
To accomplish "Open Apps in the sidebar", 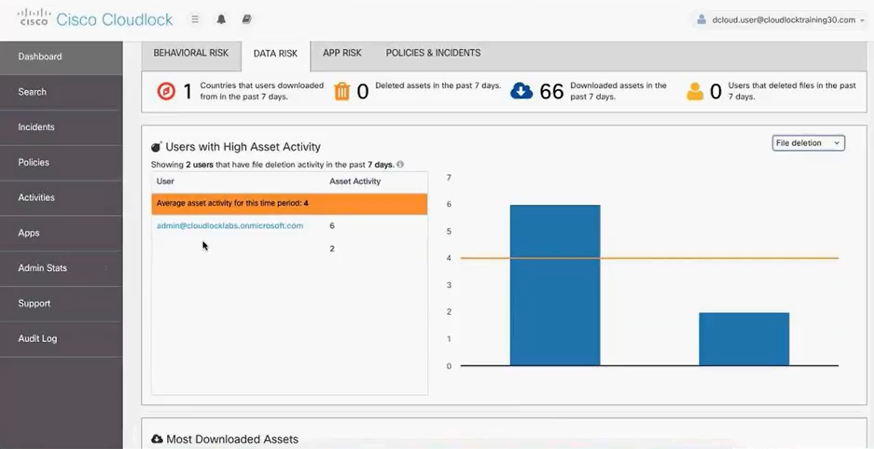I will coord(61,233).
